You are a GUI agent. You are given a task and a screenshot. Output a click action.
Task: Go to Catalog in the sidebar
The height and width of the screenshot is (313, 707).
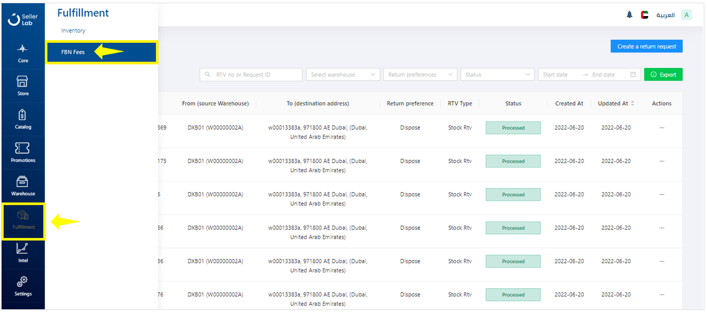[22, 119]
